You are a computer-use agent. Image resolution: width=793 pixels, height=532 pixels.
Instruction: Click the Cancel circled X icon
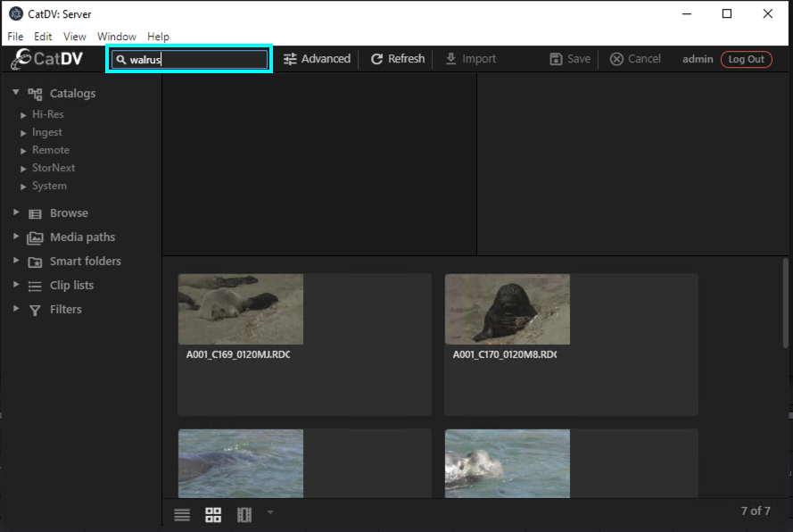(616, 59)
